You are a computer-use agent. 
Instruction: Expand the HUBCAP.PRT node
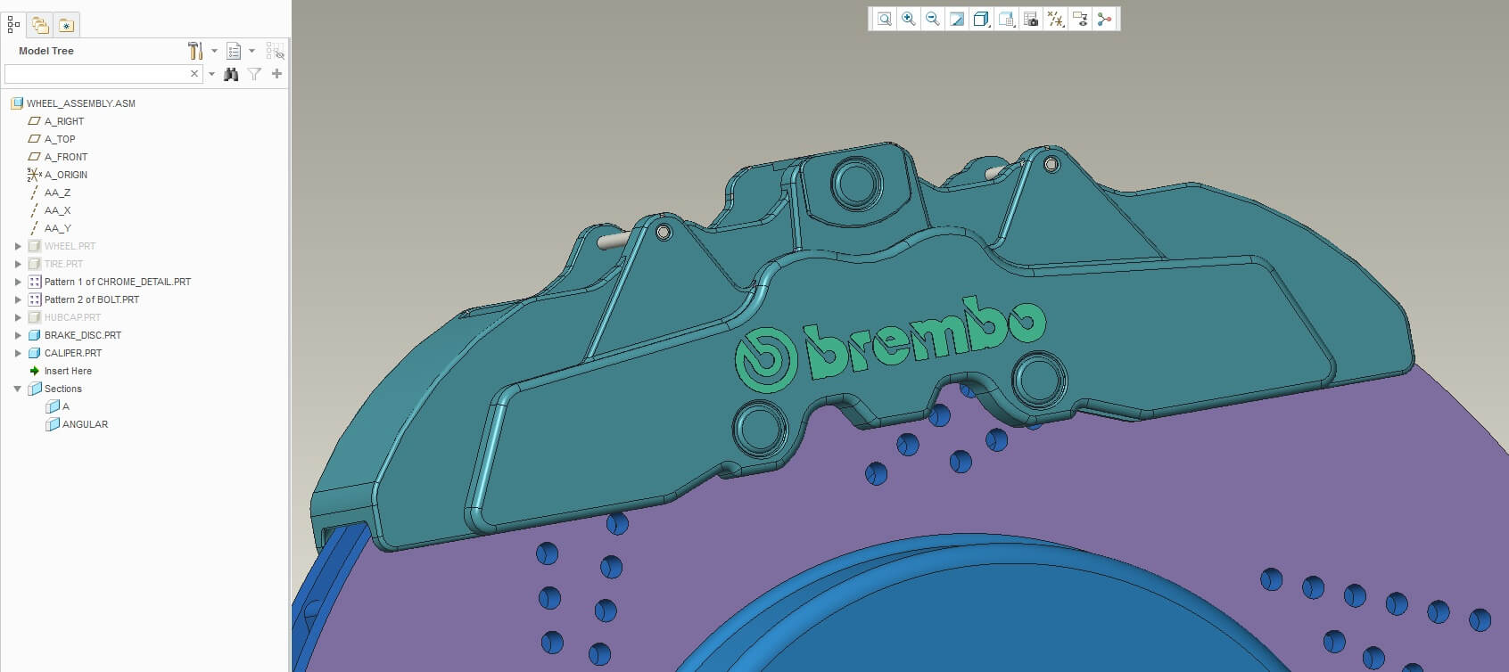[x=18, y=317]
